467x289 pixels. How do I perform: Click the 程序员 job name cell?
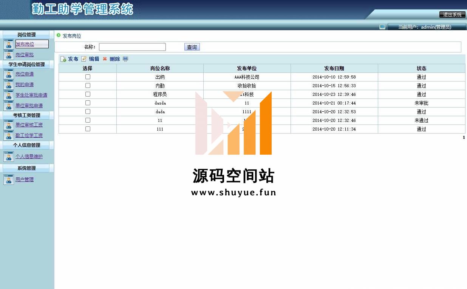[160, 94]
